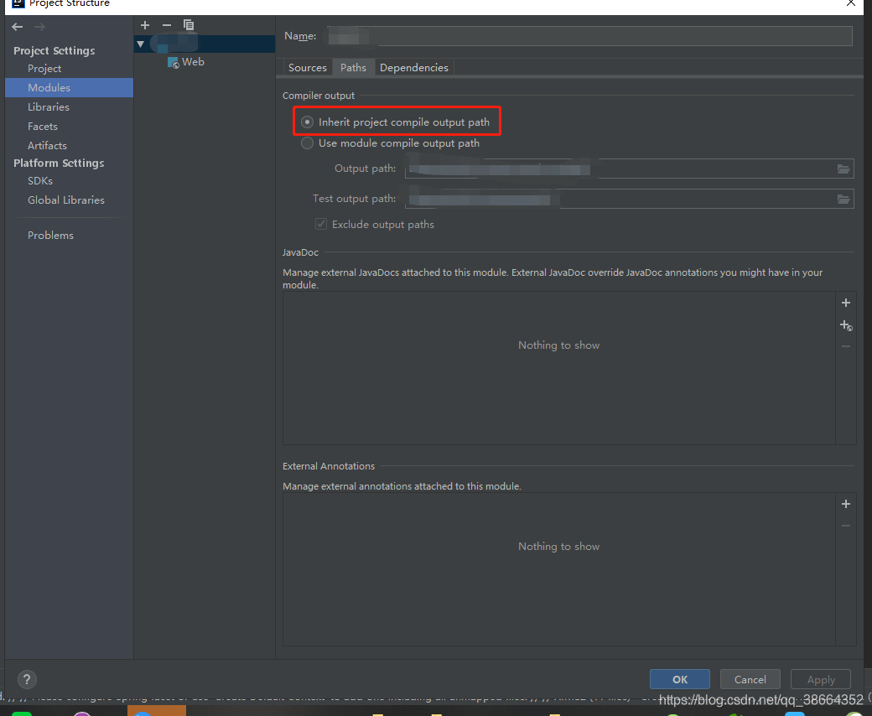Click the Cancel button
The width and height of the screenshot is (872, 716).
(x=750, y=679)
